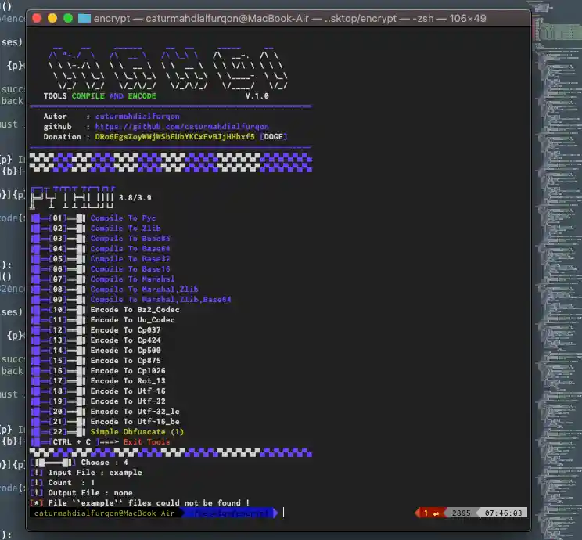The width and height of the screenshot is (582, 540).
Task: Click the green full-screen window button
Action: tap(68, 18)
